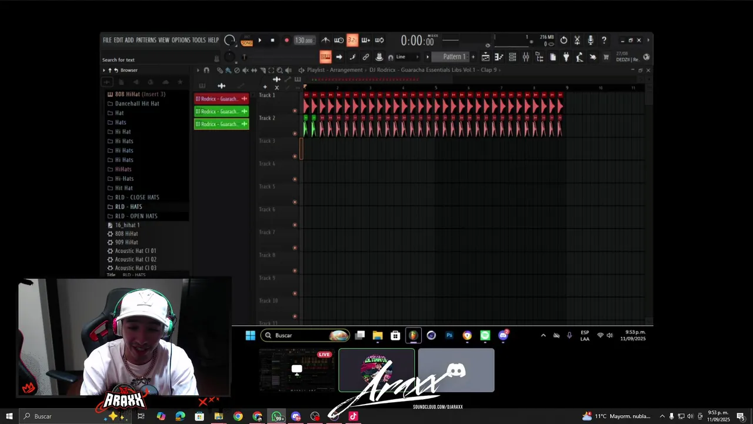Open the TOOLS menu
This screenshot has height=424, width=753.
click(199, 40)
